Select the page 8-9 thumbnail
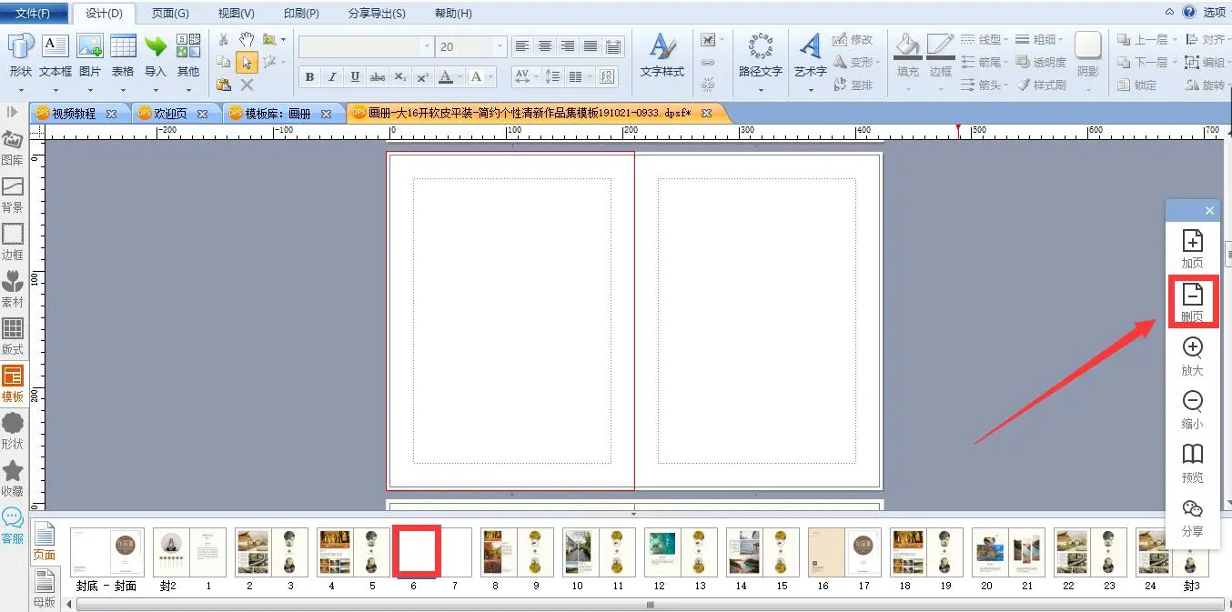The width and height of the screenshot is (1232, 612). [x=517, y=552]
